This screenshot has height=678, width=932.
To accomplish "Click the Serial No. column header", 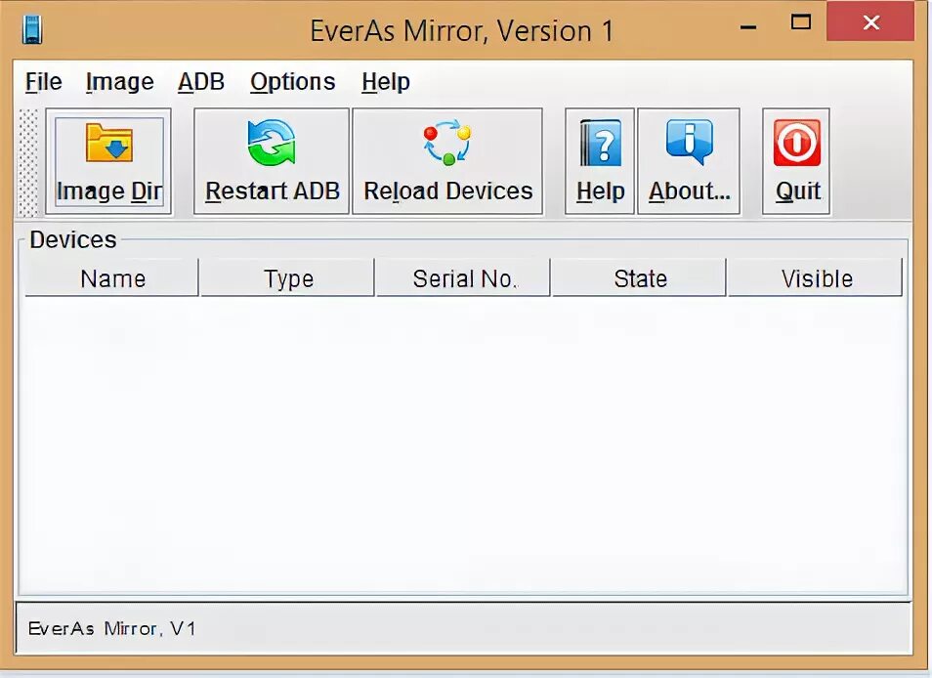I will coord(464,278).
